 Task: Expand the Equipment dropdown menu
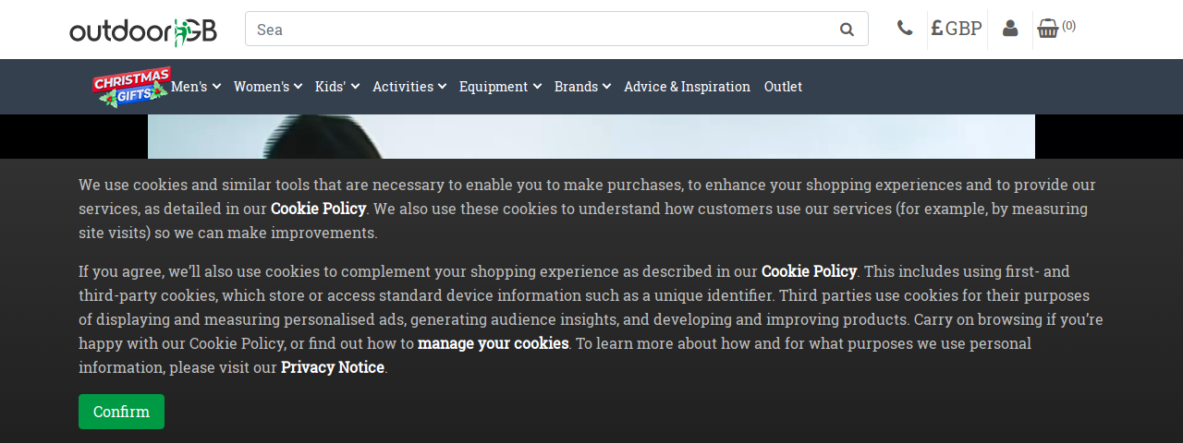[x=500, y=87]
